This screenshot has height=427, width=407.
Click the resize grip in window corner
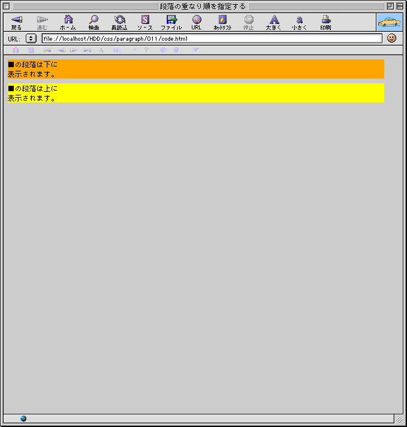[399, 419]
